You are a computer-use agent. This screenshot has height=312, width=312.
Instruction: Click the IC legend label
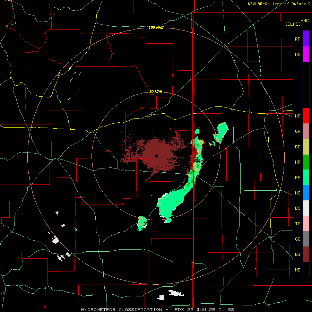click(x=297, y=224)
